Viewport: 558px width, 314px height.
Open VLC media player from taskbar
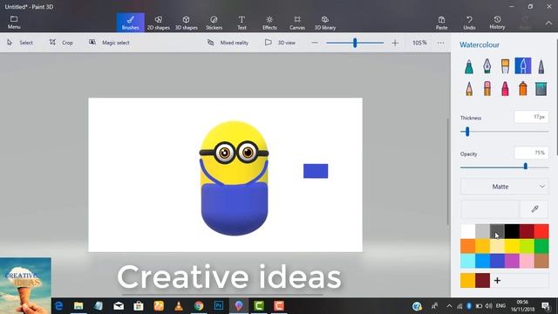coord(179,306)
